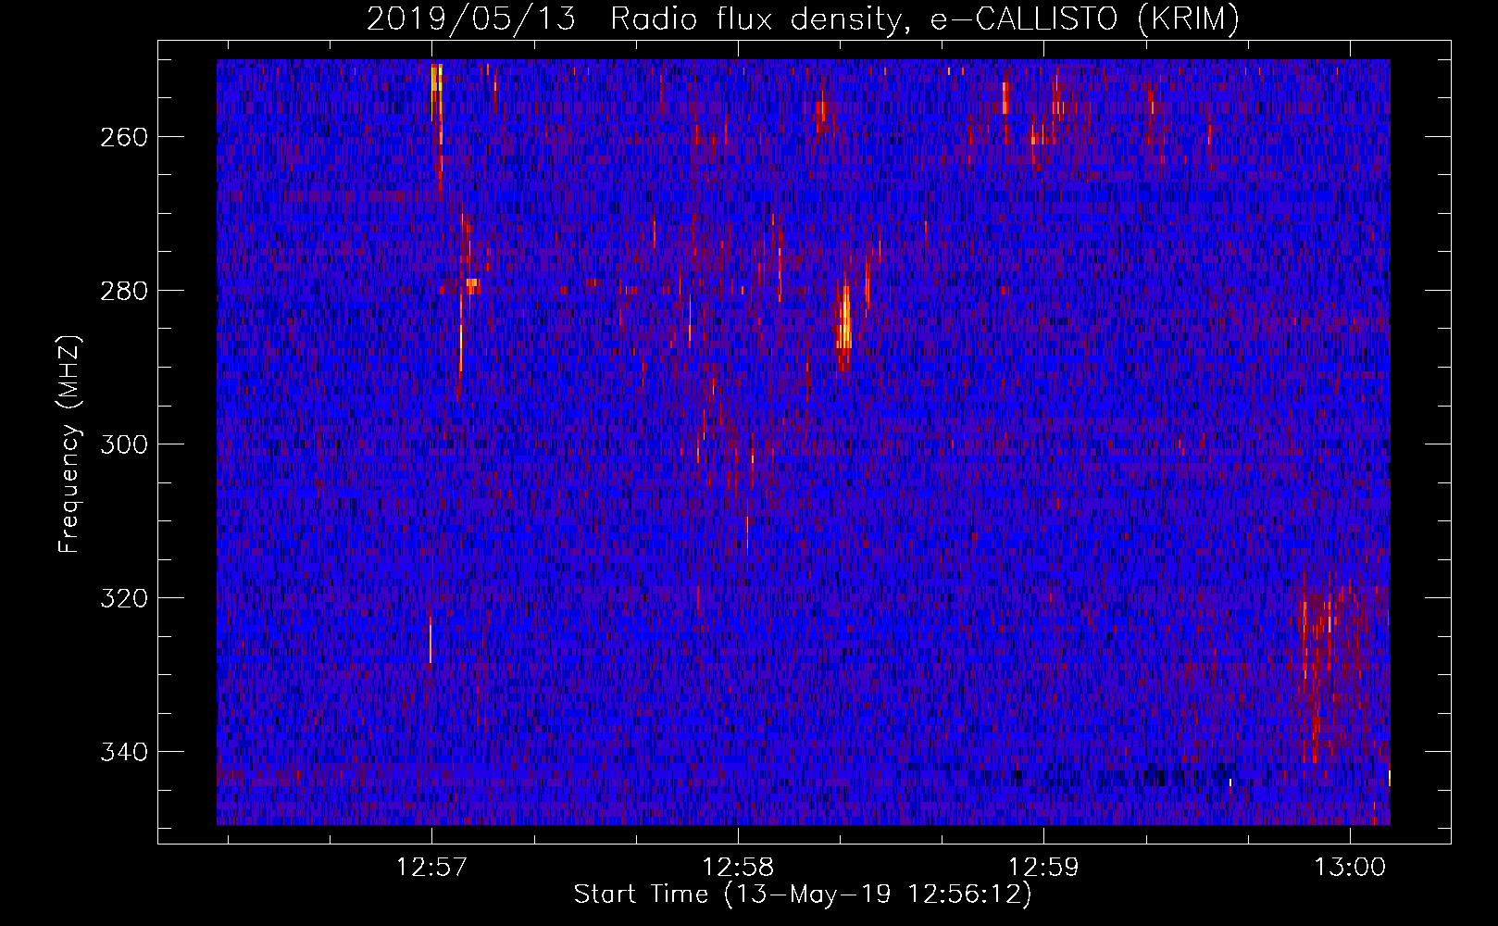Click the bright burst at 12:57 near 255 MHz
The width and height of the screenshot is (1498, 926).
tap(436, 93)
